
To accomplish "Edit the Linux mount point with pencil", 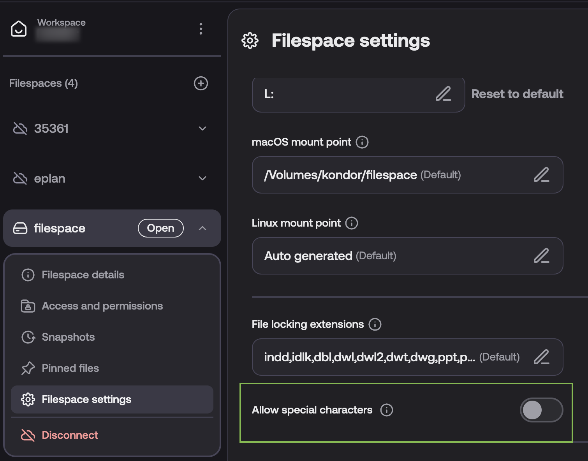I will click(x=541, y=256).
